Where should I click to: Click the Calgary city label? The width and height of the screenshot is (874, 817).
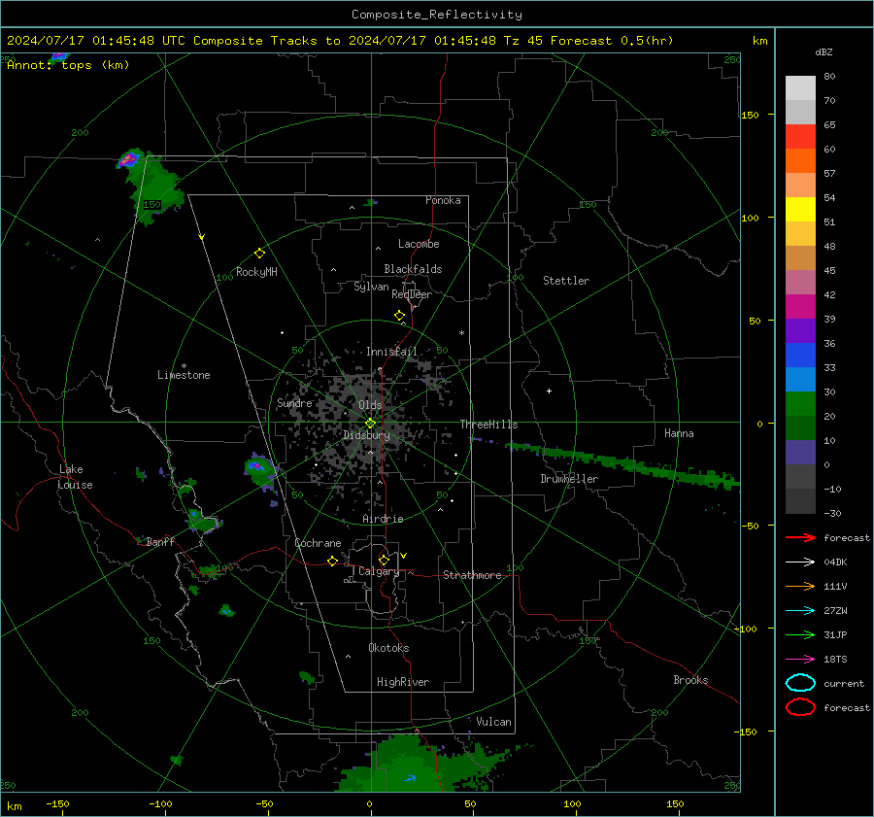(x=379, y=571)
